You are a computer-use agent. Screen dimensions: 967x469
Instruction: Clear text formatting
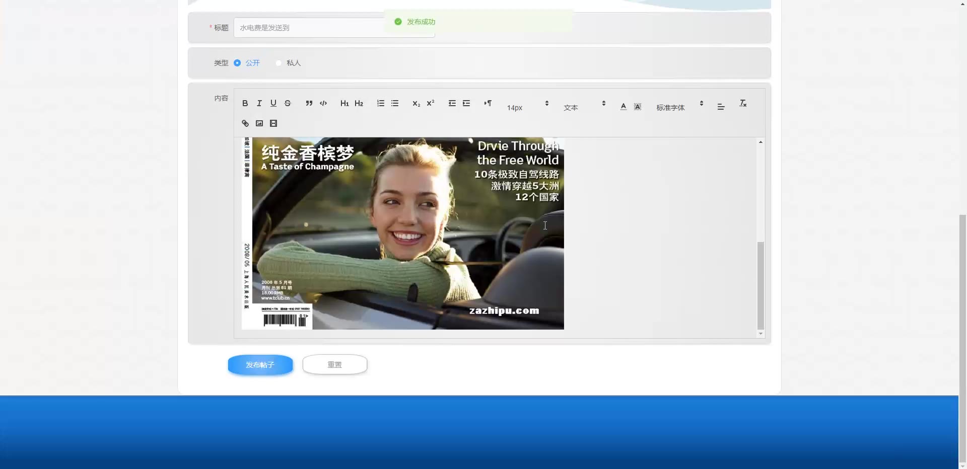point(743,103)
